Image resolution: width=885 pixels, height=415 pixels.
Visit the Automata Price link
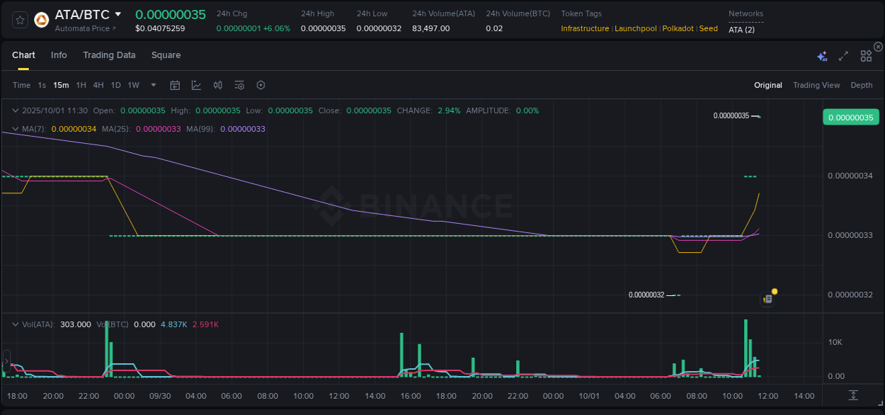[85, 28]
